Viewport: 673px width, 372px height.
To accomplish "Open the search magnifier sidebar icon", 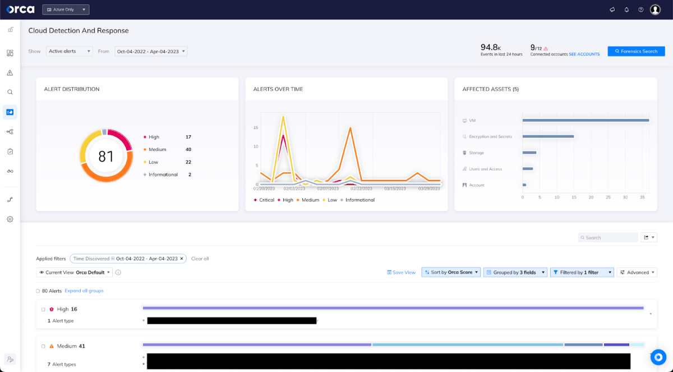I will [10, 92].
